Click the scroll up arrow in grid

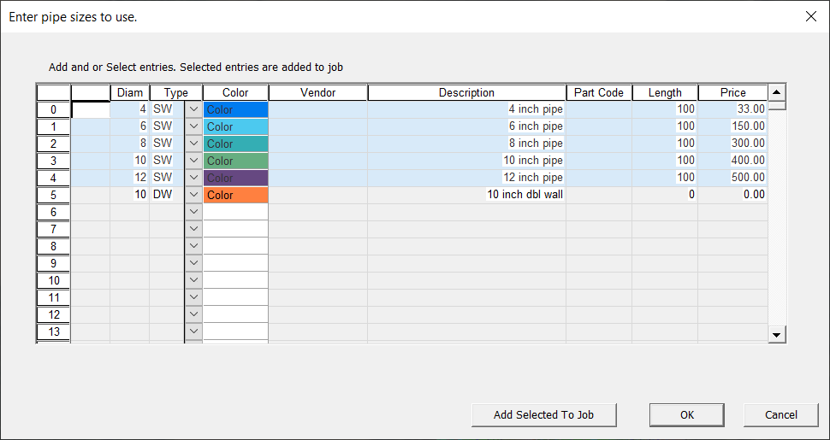coord(776,92)
